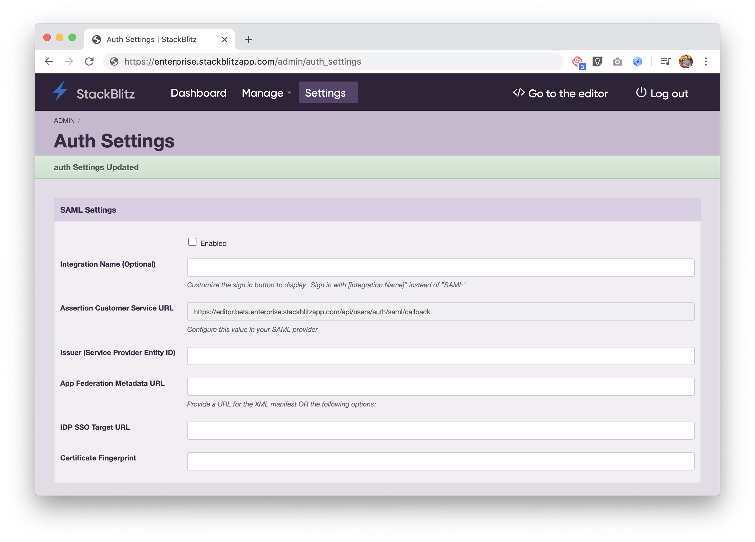Click the site info icon in address bar

(114, 61)
